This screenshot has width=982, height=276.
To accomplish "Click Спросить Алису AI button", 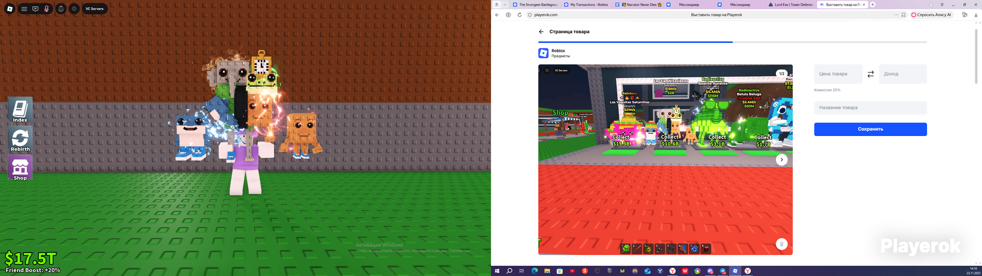I will tap(931, 15).
